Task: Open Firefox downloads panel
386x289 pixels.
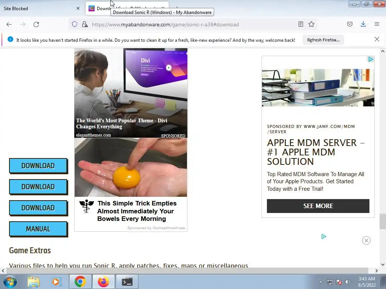Action: (363, 24)
